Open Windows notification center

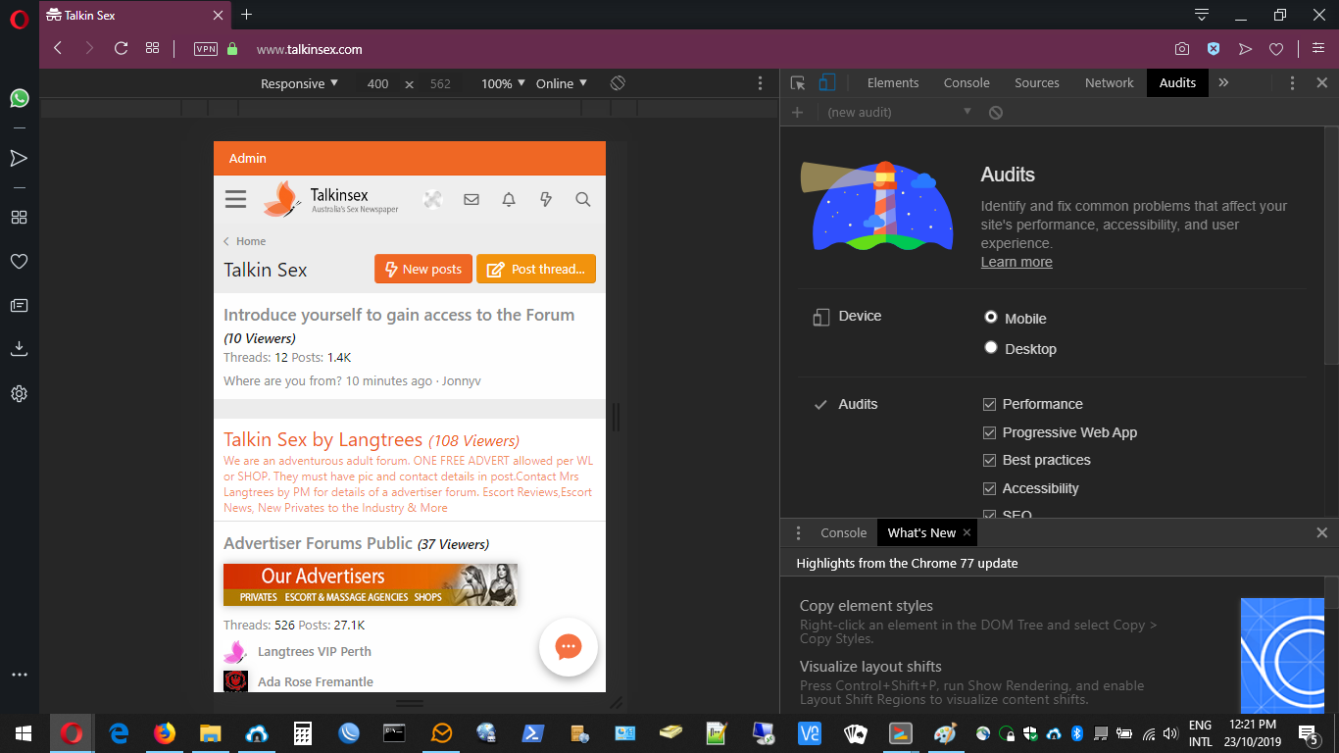[x=1308, y=733]
